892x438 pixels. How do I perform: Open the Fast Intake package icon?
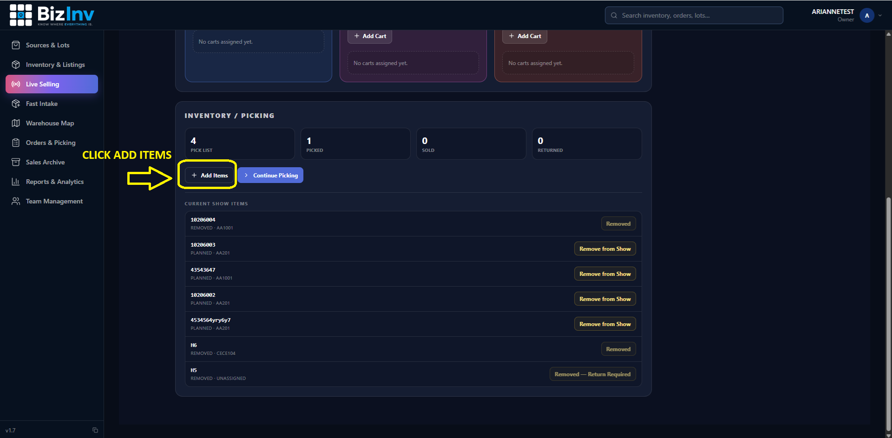16,104
